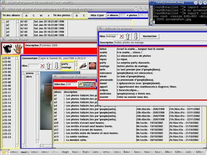This screenshot has width=207, height=155.
Task: Select photo c33-24 in Album Viewer list
Action: pyautogui.click(x=7, y=137)
